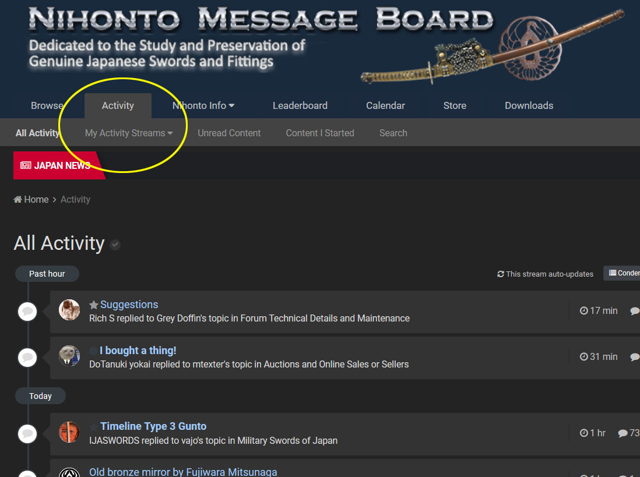The height and width of the screenshot is (477, 640).
Task: Toggle the default stream checkmark beside All Activity
Action: click(115, 245)
